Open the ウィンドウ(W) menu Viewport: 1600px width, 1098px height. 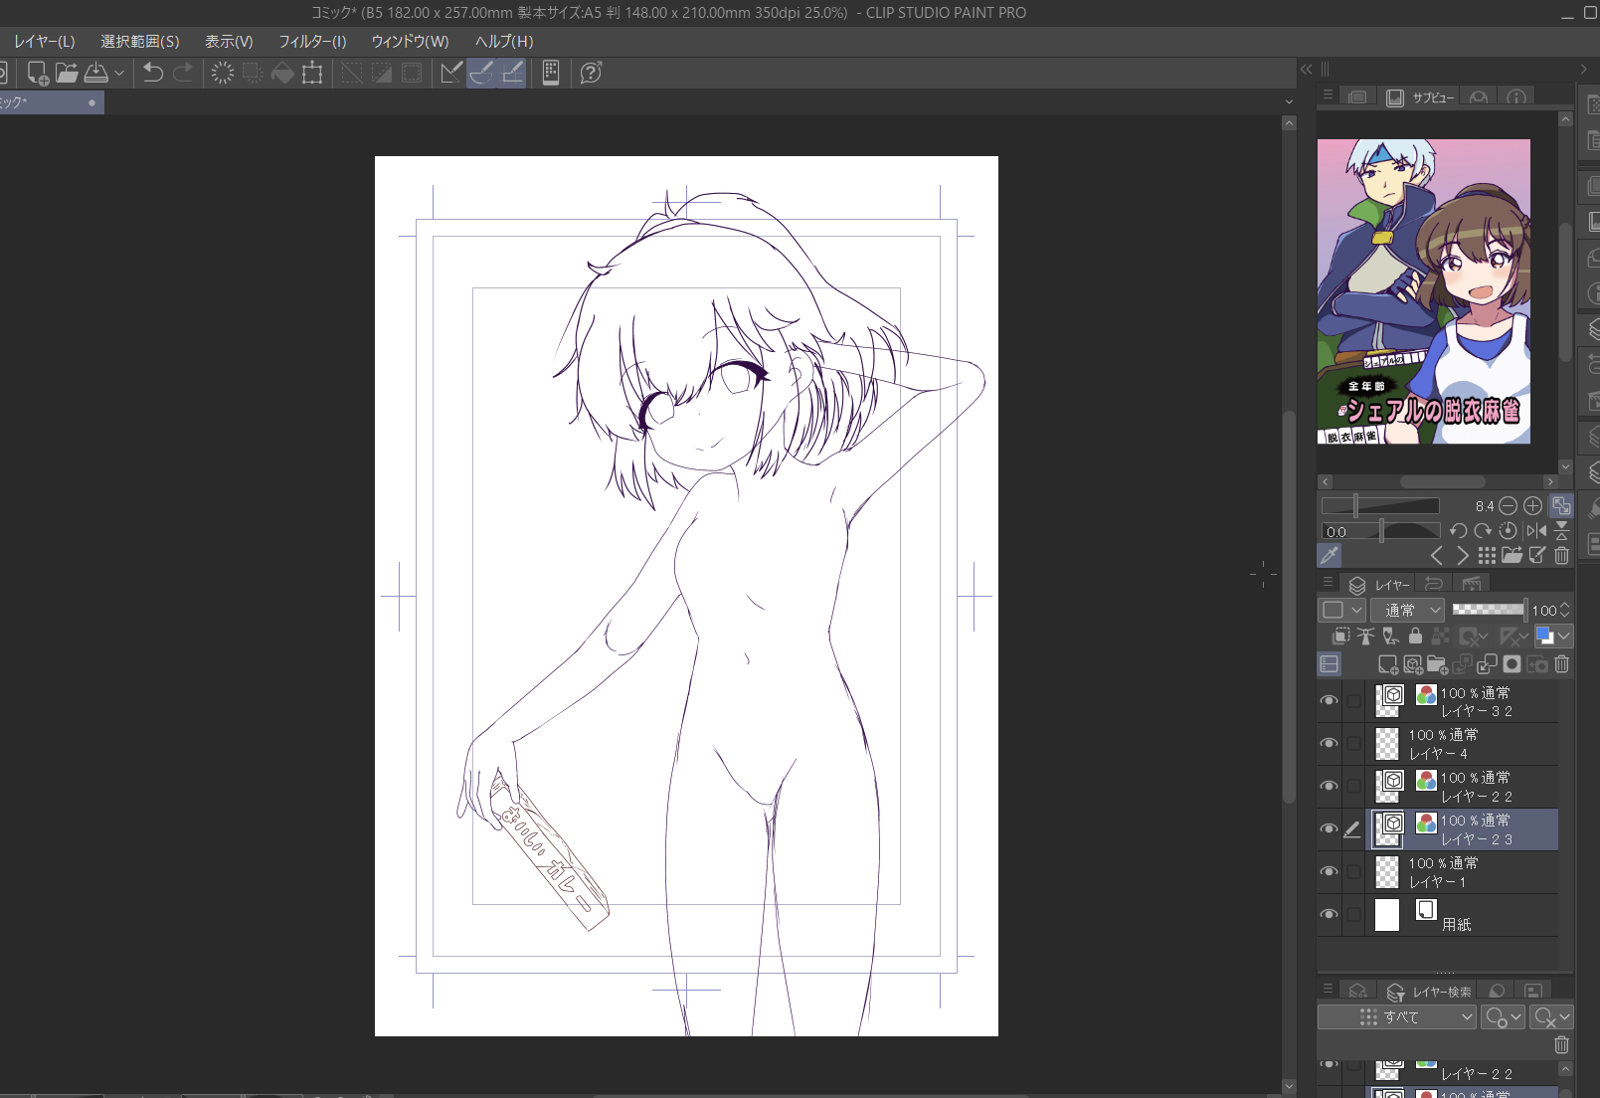point(410,41)
